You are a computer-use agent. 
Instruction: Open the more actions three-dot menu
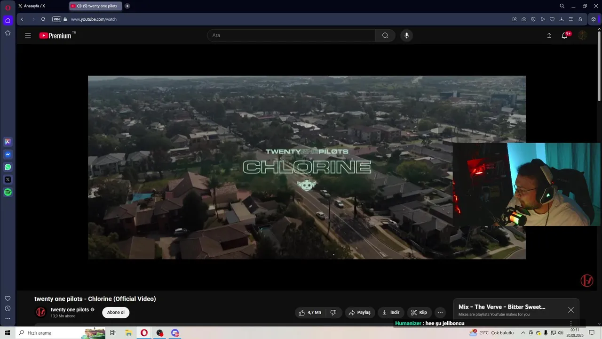click(440, 312)
